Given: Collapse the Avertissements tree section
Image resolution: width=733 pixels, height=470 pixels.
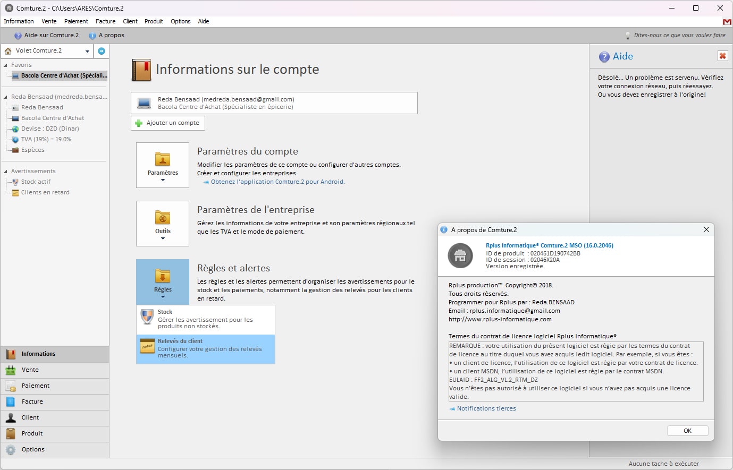Looking at the screenshot, I should point(5,172).
